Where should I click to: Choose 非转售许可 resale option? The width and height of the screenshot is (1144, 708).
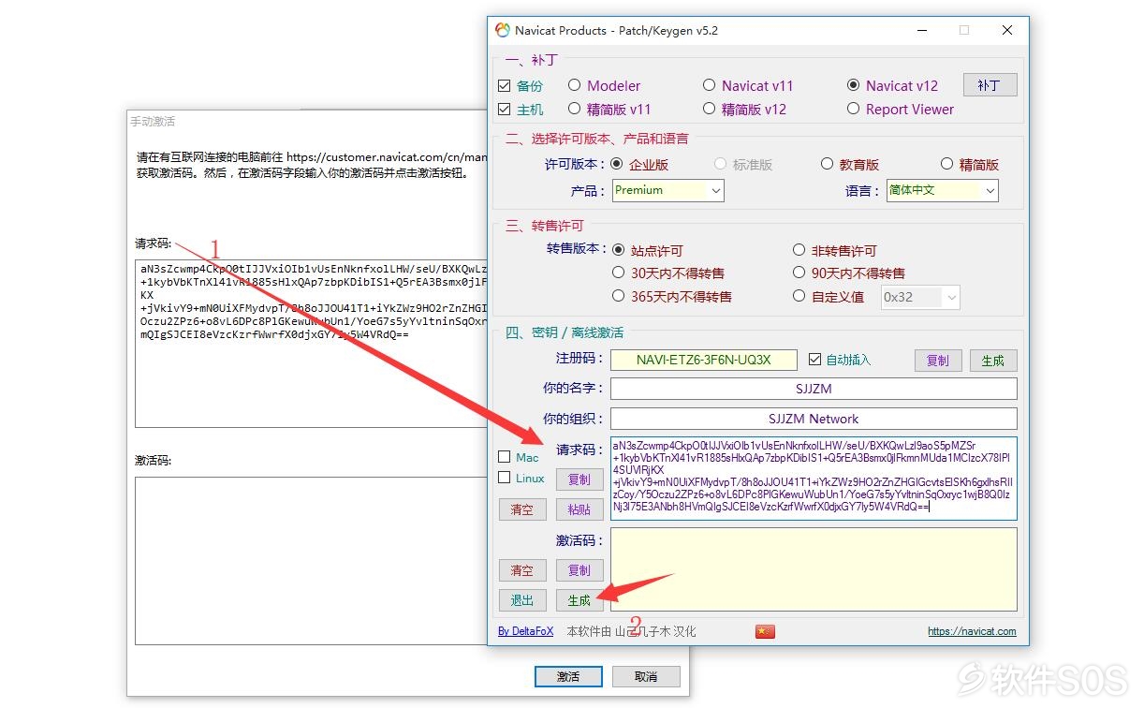(799, 250)
